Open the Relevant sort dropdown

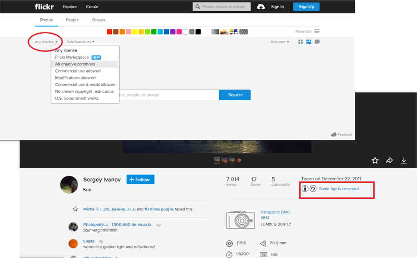pos(280,42)
